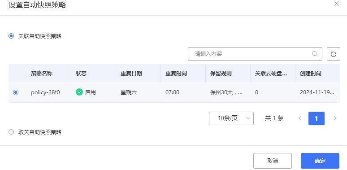
Task: Click the 取消 button
Action: (x=273, y=161)
